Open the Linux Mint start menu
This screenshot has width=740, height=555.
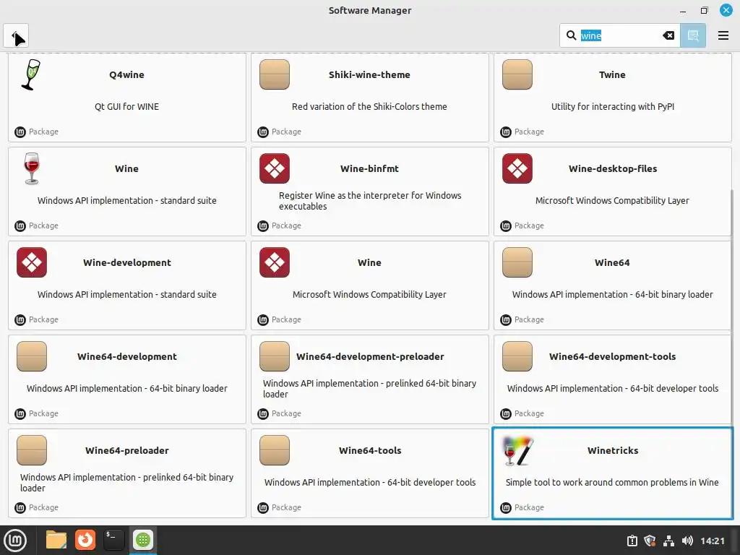pyautogui.click(x=15, y=540)
